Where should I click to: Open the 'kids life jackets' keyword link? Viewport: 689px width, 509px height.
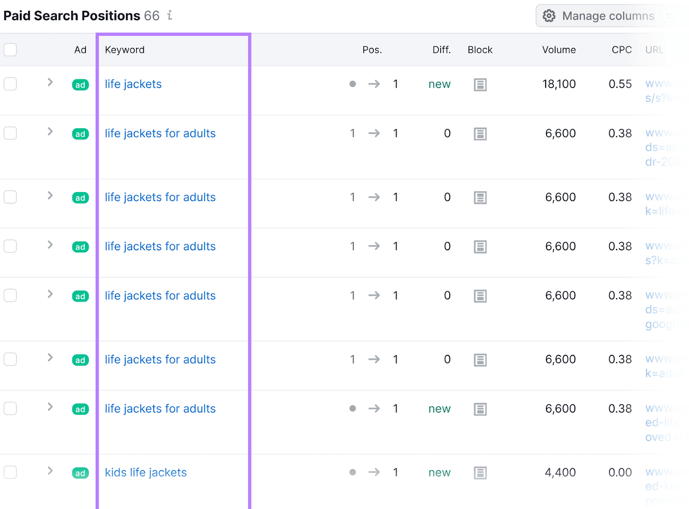pyautogui.click(x=146, y=472)
